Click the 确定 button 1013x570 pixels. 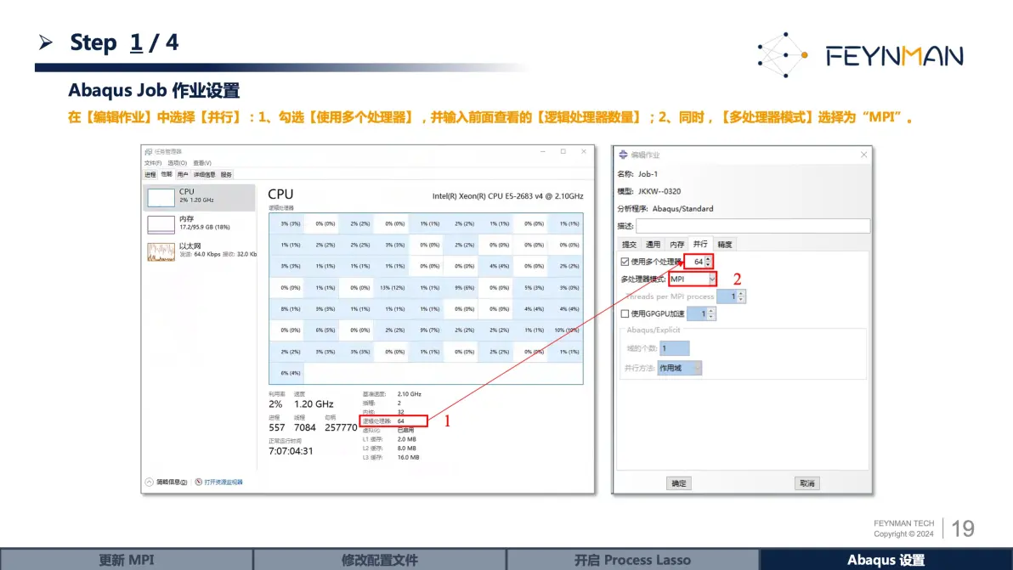click(678, 483)
